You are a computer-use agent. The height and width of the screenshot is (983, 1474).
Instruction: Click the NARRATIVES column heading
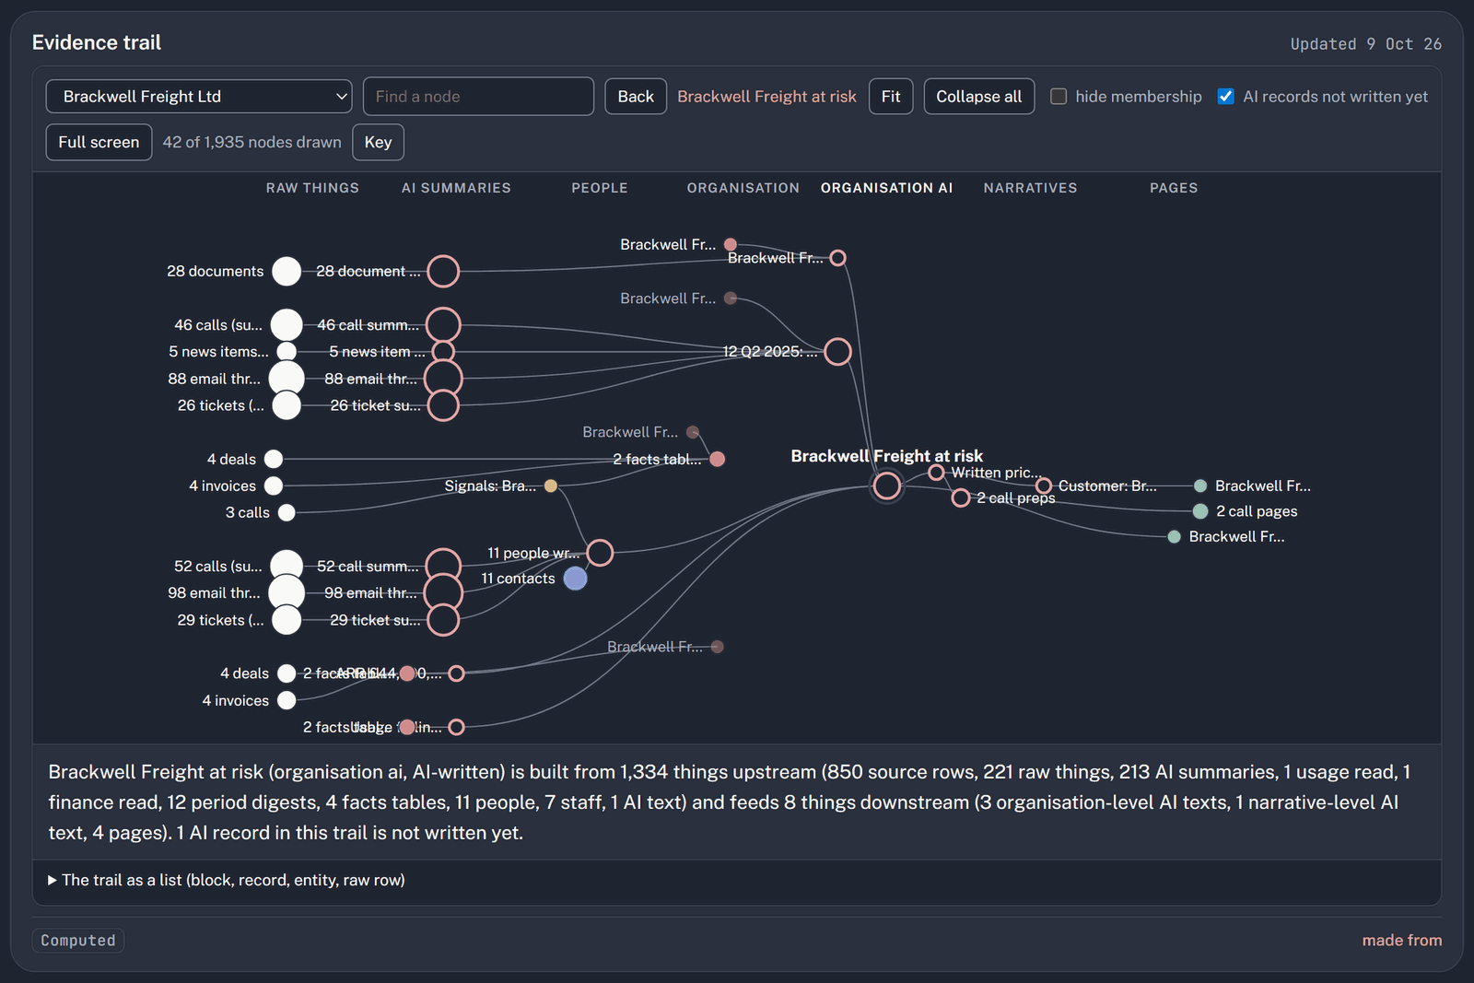tap(1030, 188)
